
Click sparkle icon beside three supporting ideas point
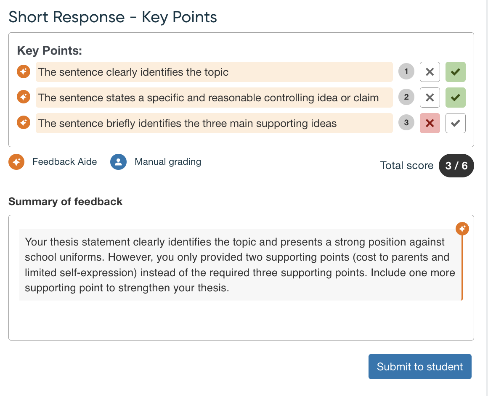pos(24,123)
